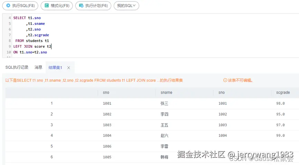Select cell 赵六 in sname column
Viewport: 299px width, 165px height.
(x=165, y=136)
